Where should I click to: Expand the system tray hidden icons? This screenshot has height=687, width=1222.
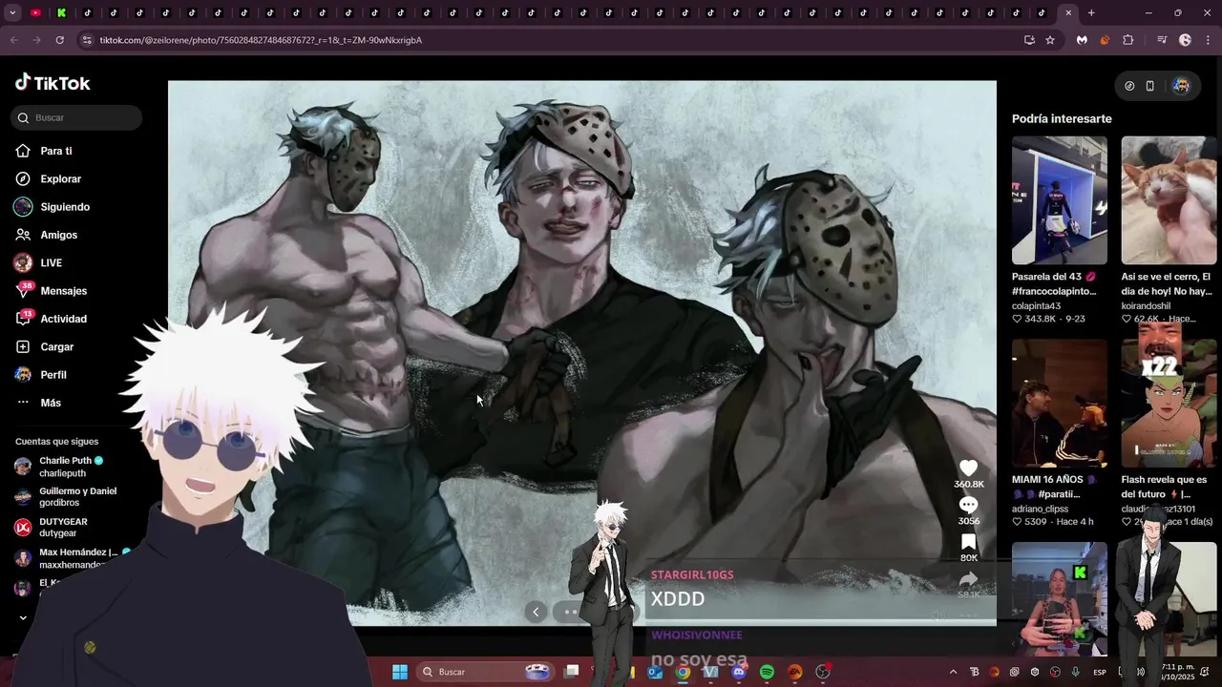952,672
